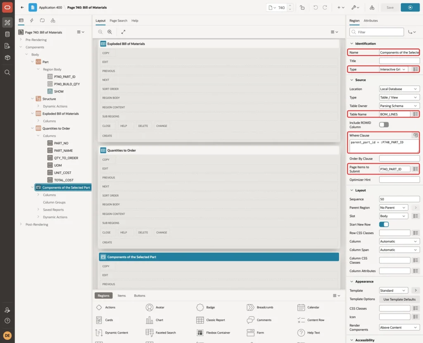
Task: Go to the parent region with the arrow button
Action: click(x=416, y=208)
